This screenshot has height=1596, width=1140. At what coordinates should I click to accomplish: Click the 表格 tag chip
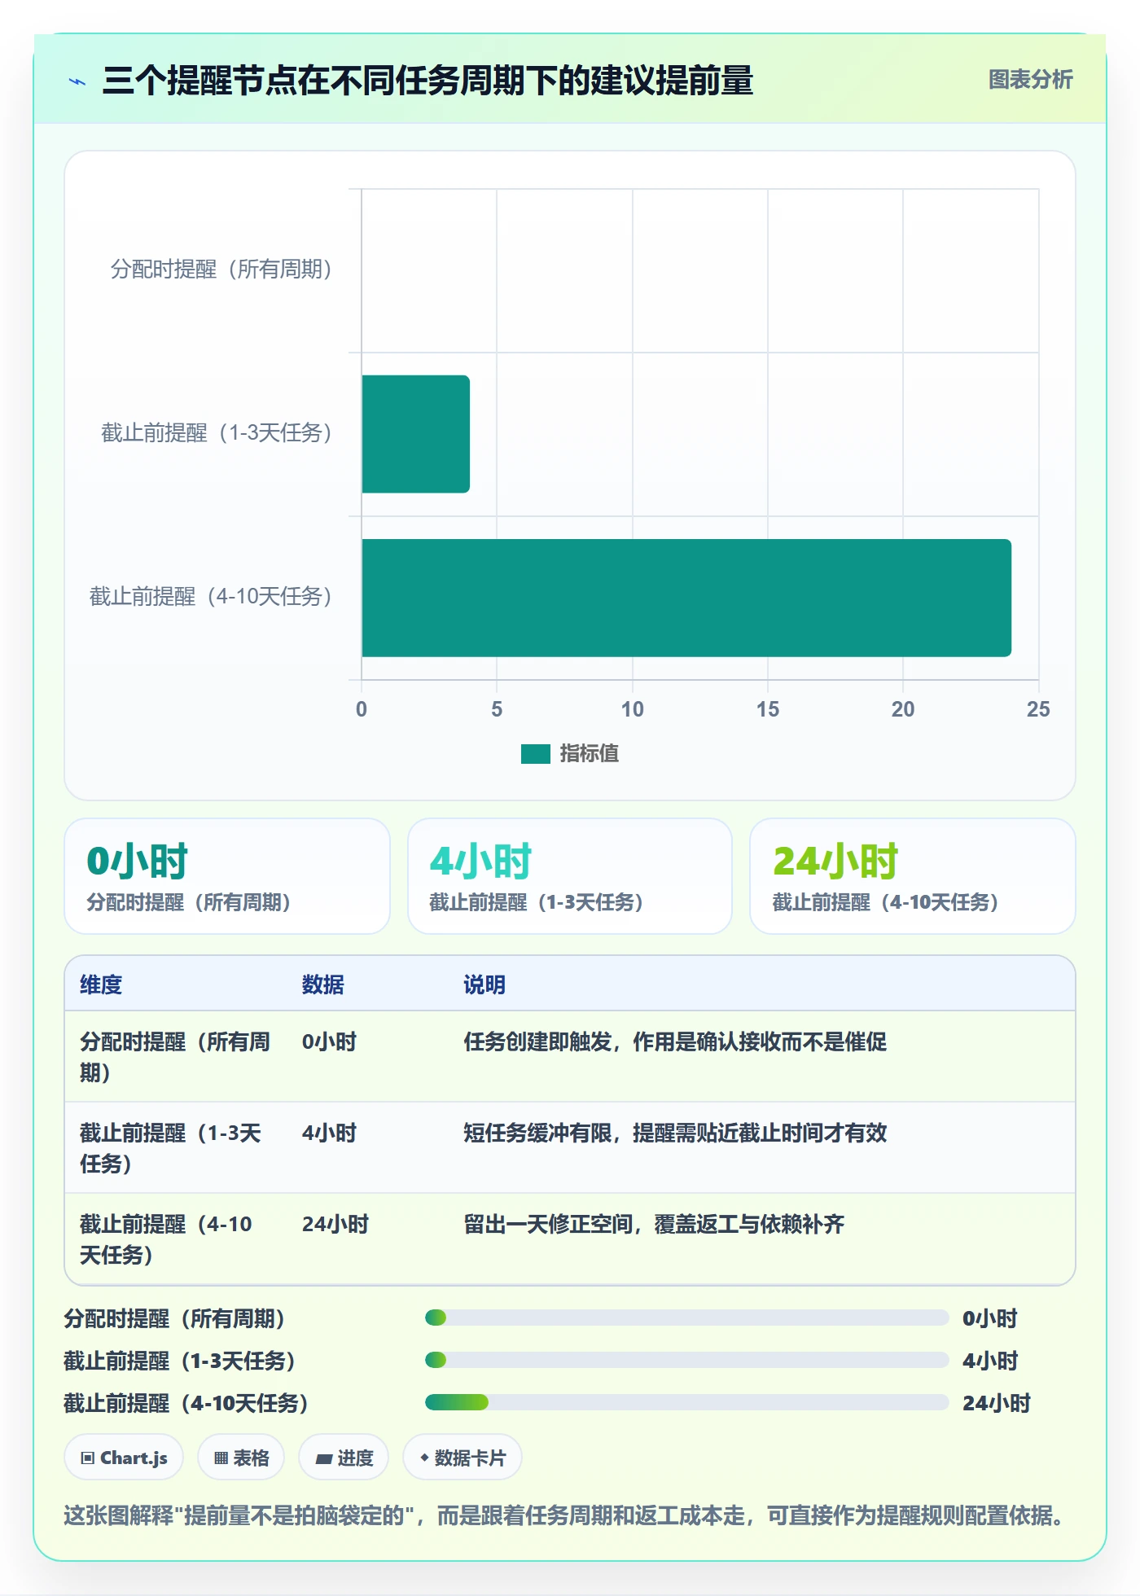tap(241, 1458)
